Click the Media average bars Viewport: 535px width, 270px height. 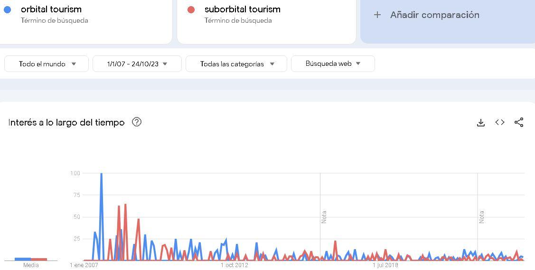click(31, 260)
